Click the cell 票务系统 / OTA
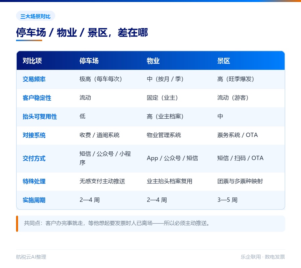 pos(237,135)
